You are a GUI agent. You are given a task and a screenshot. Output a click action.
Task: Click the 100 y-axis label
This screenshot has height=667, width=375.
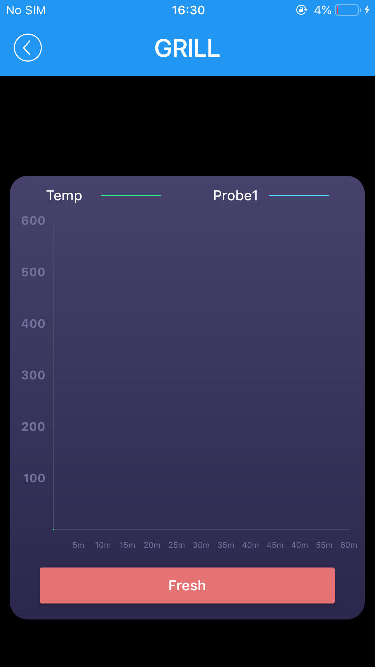pos(34,478)
